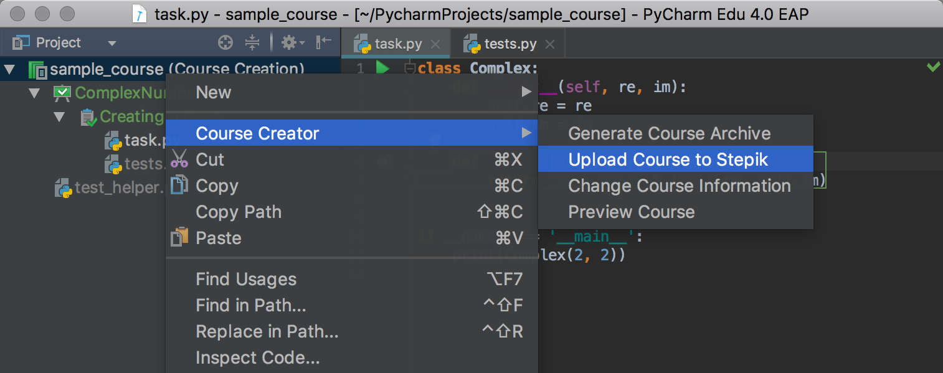Fold the class Complex code block
Image resolution: width=943 pixels, height=373 pixels.
(x=409, y=68)
